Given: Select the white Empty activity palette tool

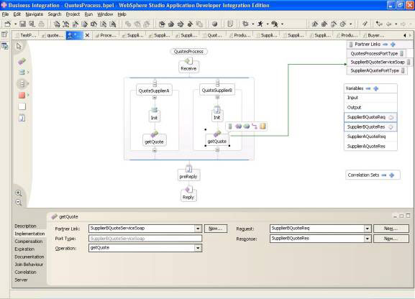Looking at the screenshot, I should point(22,106).
